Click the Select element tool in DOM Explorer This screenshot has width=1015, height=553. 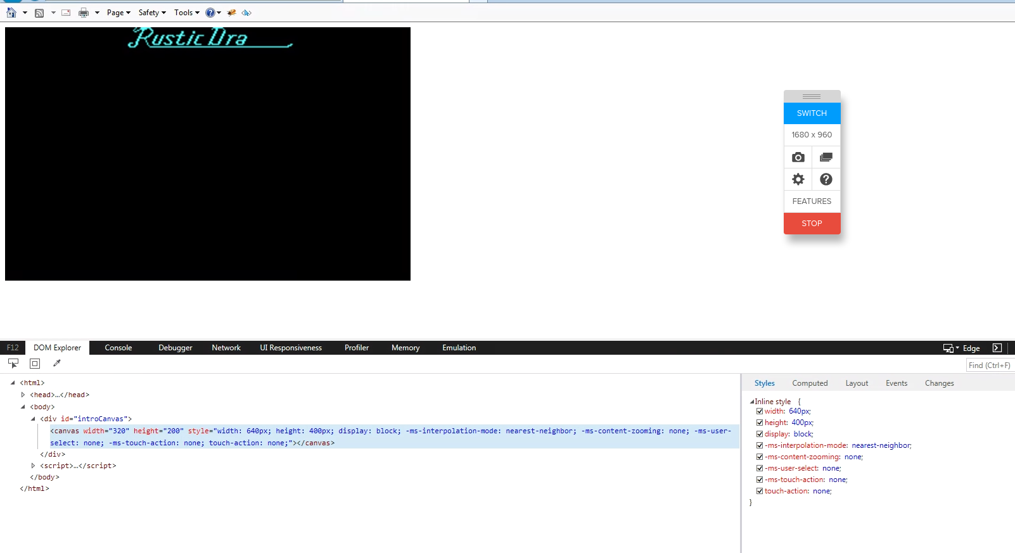click(x=13, y=364)
